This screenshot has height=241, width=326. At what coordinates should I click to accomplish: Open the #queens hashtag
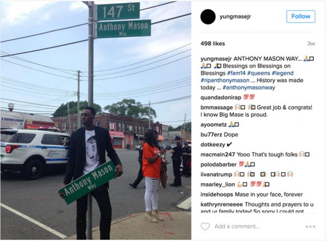tap(259, 73)
